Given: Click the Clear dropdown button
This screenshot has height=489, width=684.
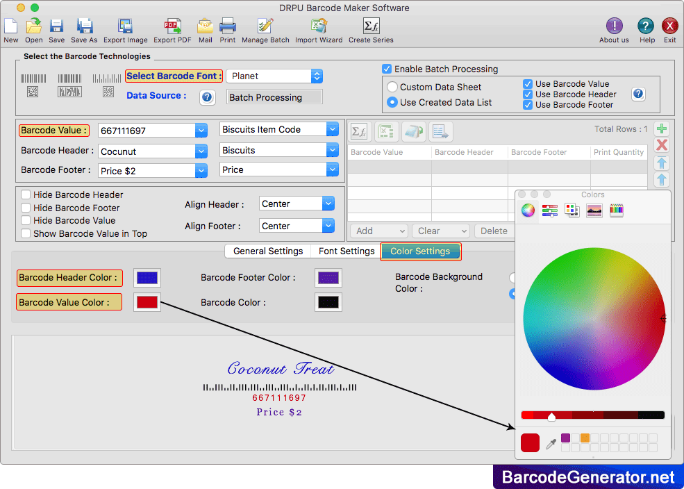Looking at the screenshot, I should 440,231.
